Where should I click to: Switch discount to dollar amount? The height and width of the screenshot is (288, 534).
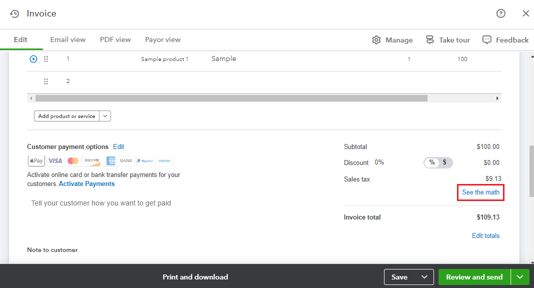445,162
